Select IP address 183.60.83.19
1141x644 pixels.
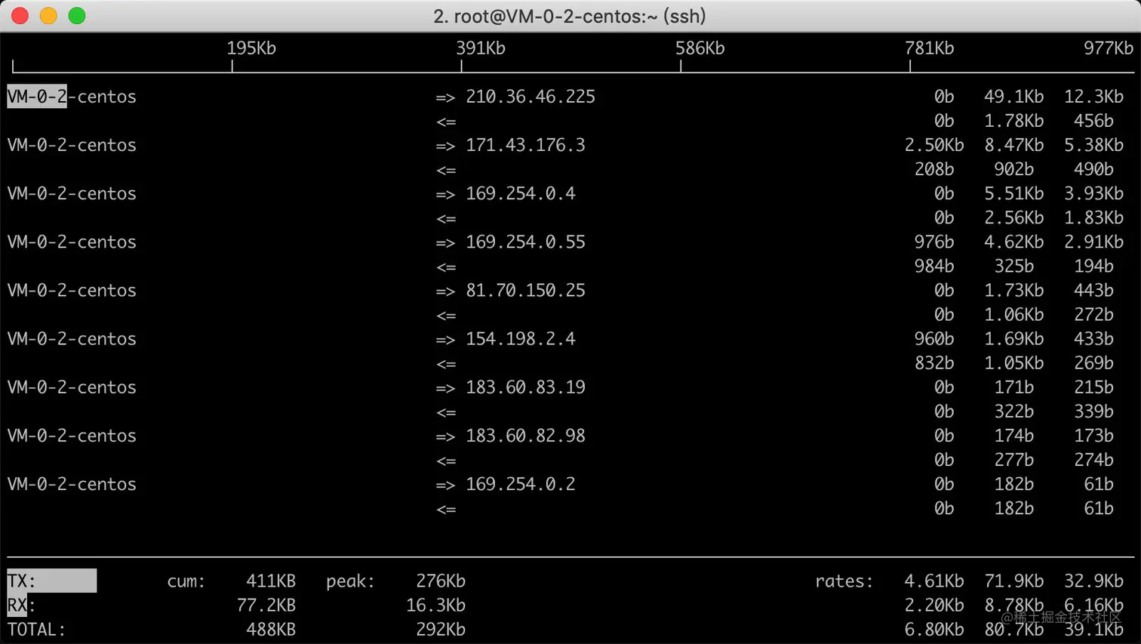tap(525, 387)
